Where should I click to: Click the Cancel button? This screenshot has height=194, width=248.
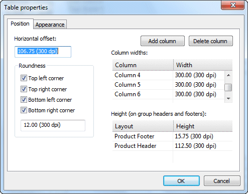[x=222, y=181]
